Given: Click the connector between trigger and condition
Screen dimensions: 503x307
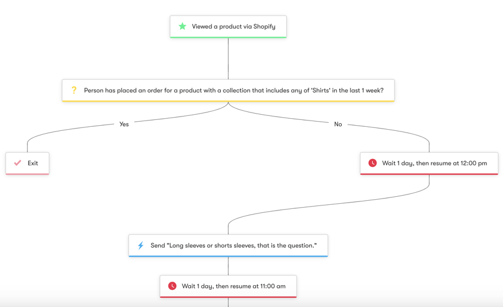Looking at the screenshot, I should [228, 59].
